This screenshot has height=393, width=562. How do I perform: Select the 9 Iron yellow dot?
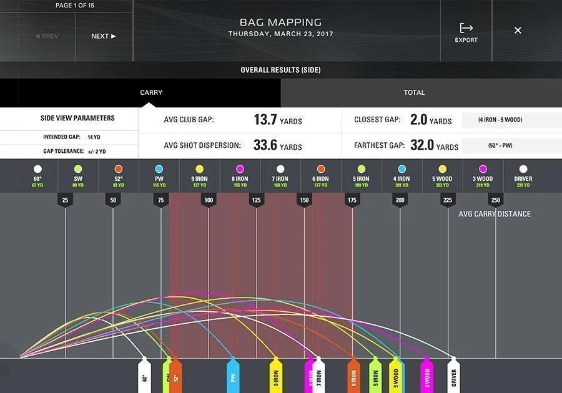click(200, 169)
